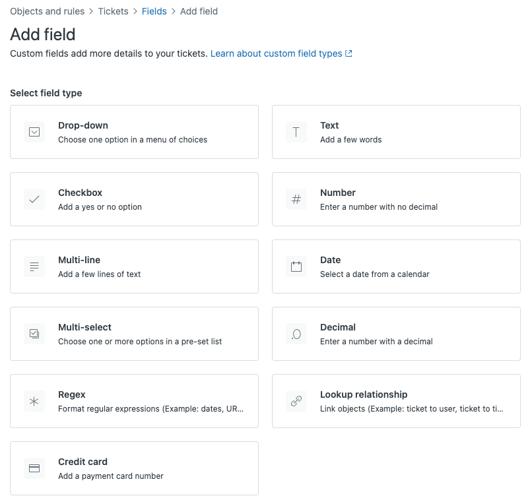Screen dimensions: 528x498
Task: Choose the Drop-down field type card title
Action: coord(83,125)
